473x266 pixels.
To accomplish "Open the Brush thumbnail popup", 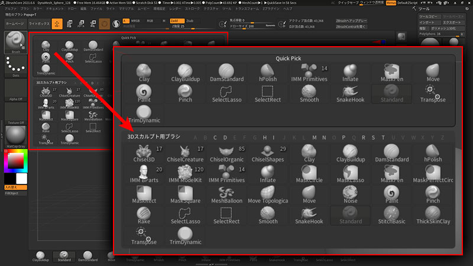I will [x=16, y=42].
